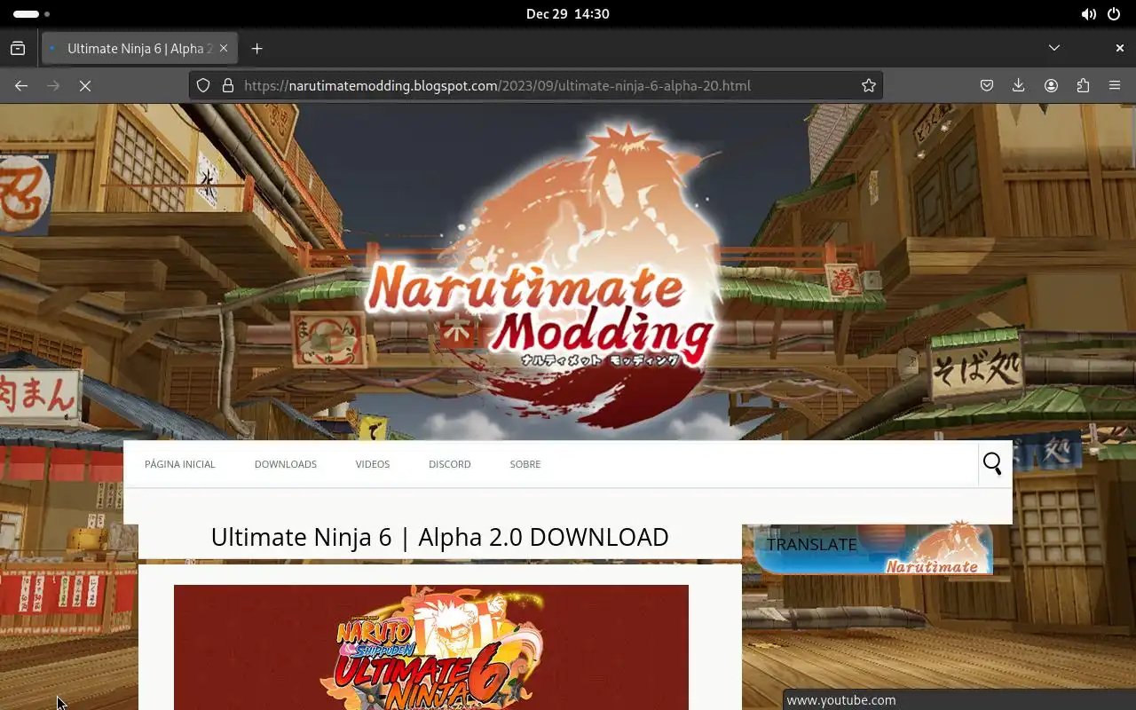The image size is (1136, 710).
Task: Open the Dec 29 14:30 clock
Action: 568,14
